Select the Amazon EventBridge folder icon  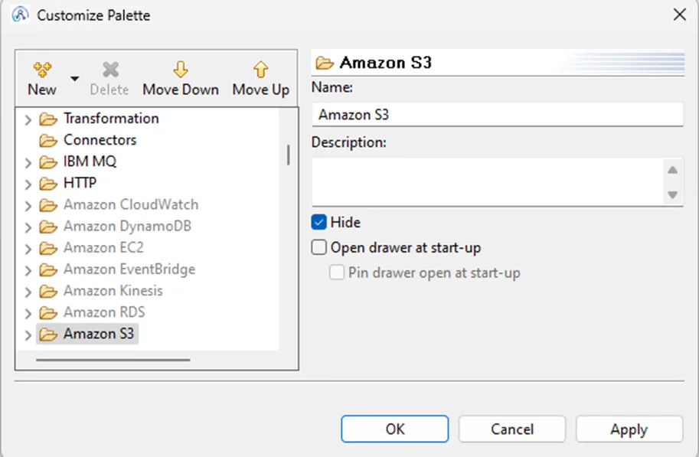pyautogui.click(x=48, y=269)
